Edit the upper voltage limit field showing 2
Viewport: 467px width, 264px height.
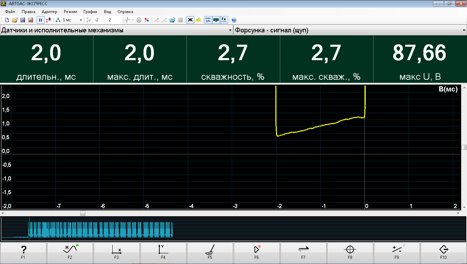click(x=115, y=20)
